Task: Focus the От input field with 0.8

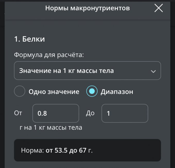Action: click(x=56, y=113)
